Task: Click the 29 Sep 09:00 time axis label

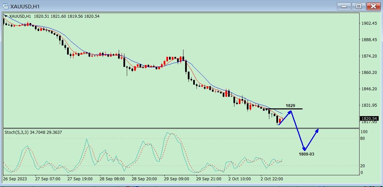Action: pos(176,179)
